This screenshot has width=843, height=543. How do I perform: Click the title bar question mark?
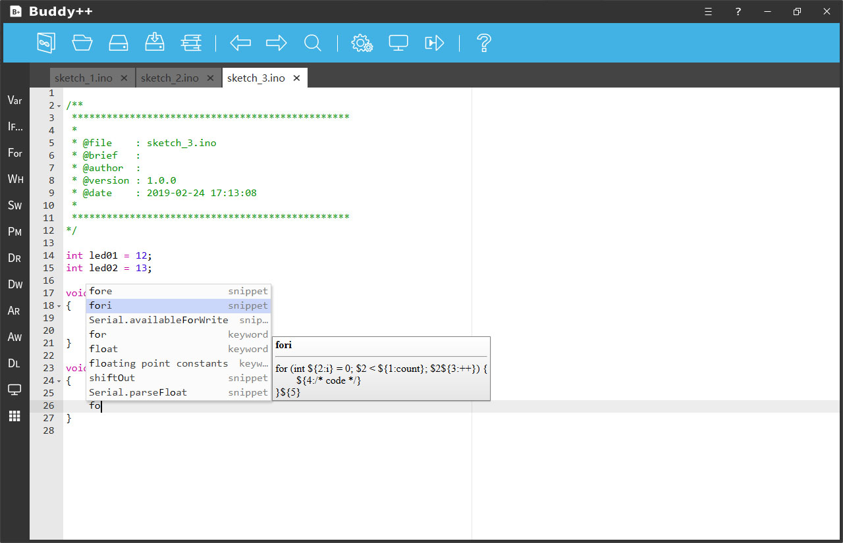(x=738, y=11)
